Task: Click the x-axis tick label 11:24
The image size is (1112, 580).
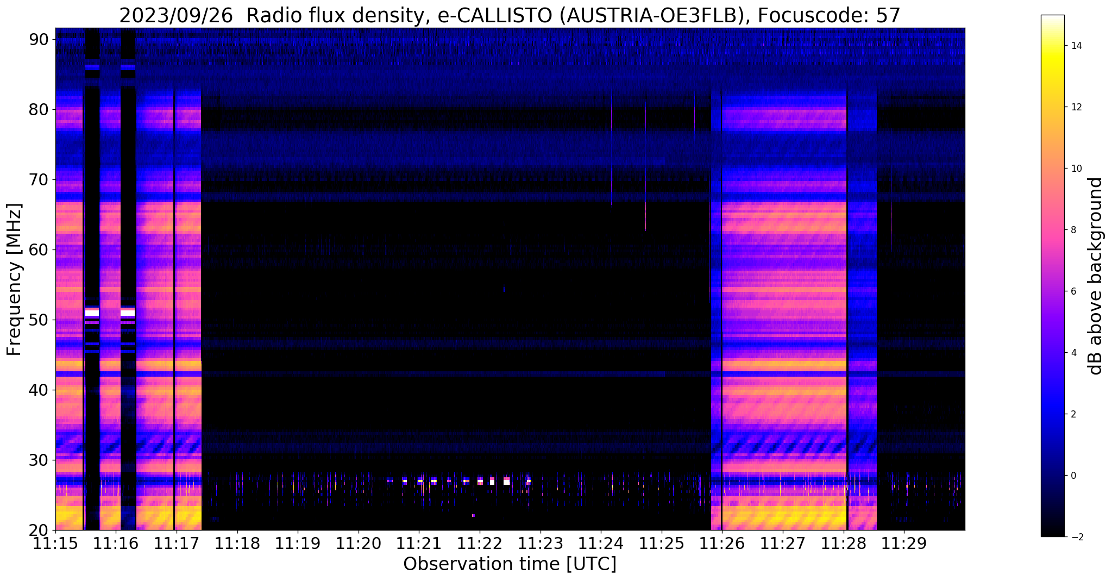Action: [x=601, y=542]
